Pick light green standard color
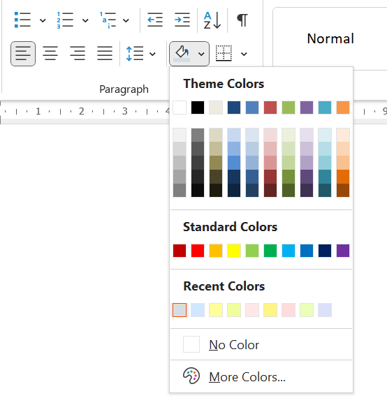387x412 pixels. 252,251
